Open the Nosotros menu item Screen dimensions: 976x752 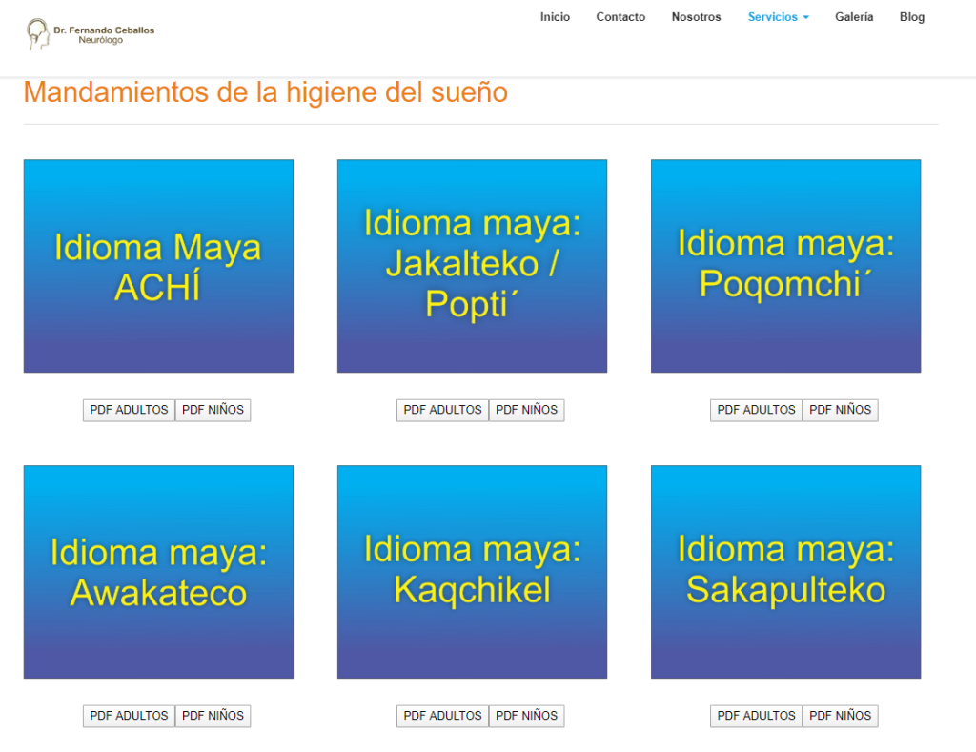pos(696,17)
